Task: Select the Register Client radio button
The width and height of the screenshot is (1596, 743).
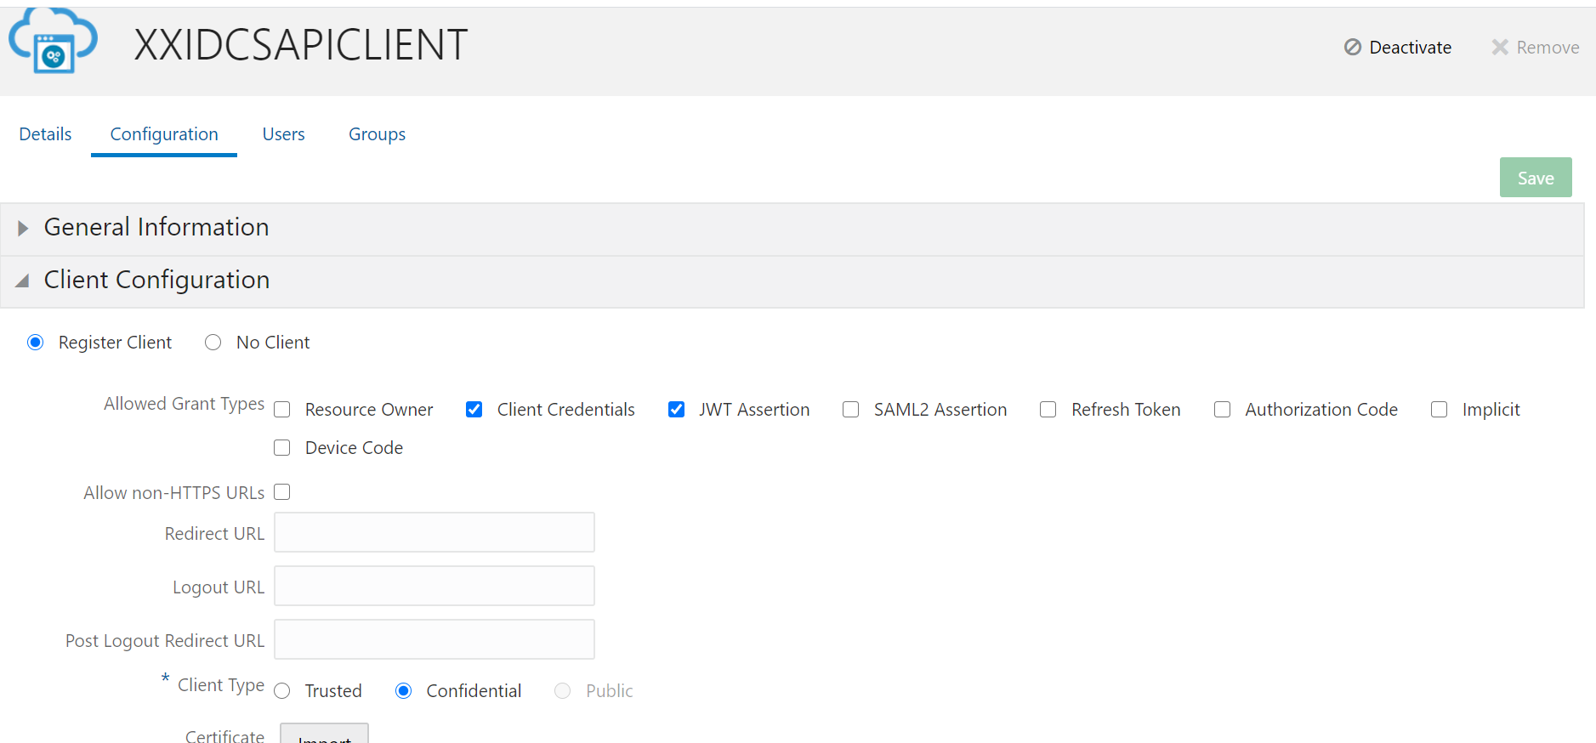Action: pos(36,343)
